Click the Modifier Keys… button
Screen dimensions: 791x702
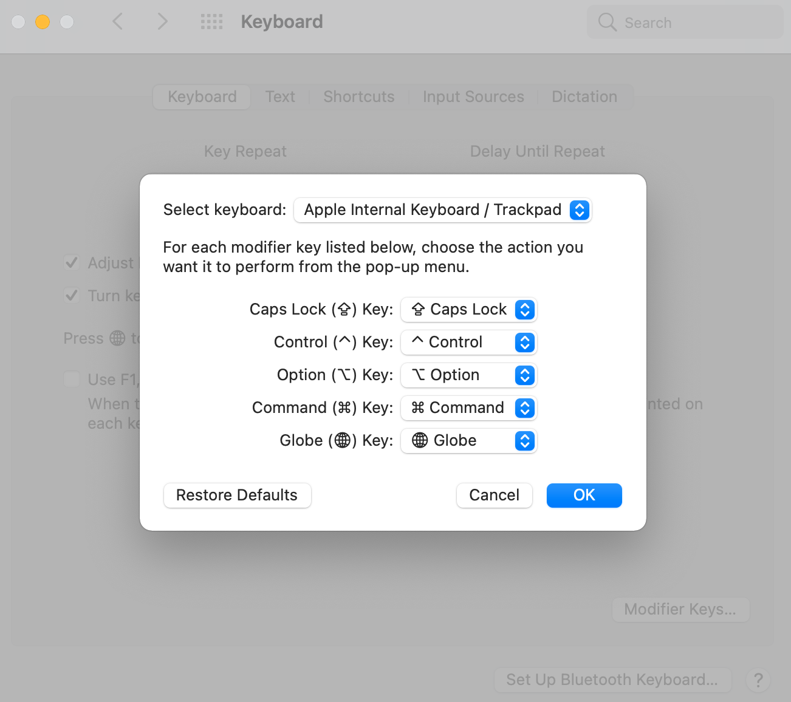tap(680, 610)
